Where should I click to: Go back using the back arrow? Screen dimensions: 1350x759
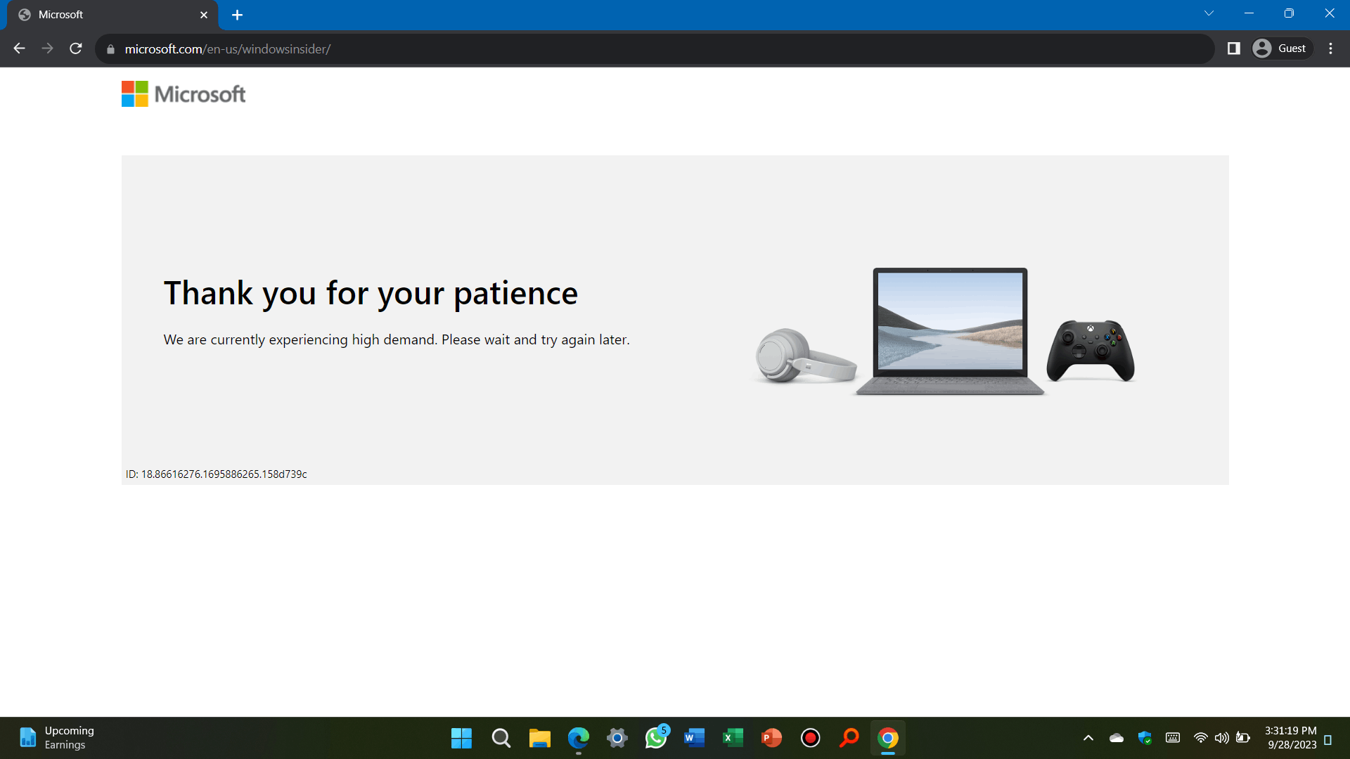click(19, 48)
